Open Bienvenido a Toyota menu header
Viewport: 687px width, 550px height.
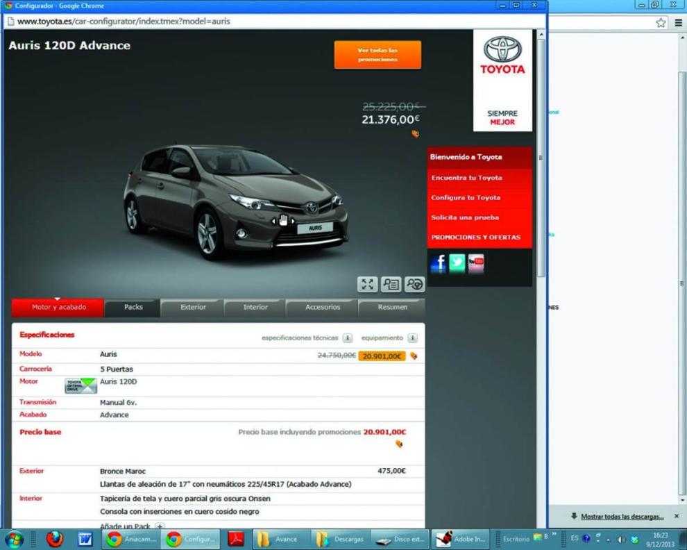point(480,157)
